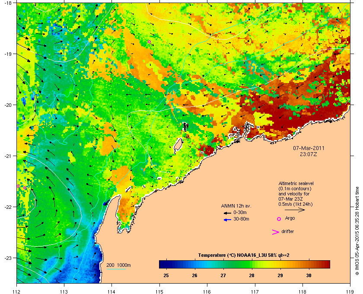Click the cyan 200 1000m depth contour line sample
363x294 pixels.
pyautogui.click(x=116, y=269)
